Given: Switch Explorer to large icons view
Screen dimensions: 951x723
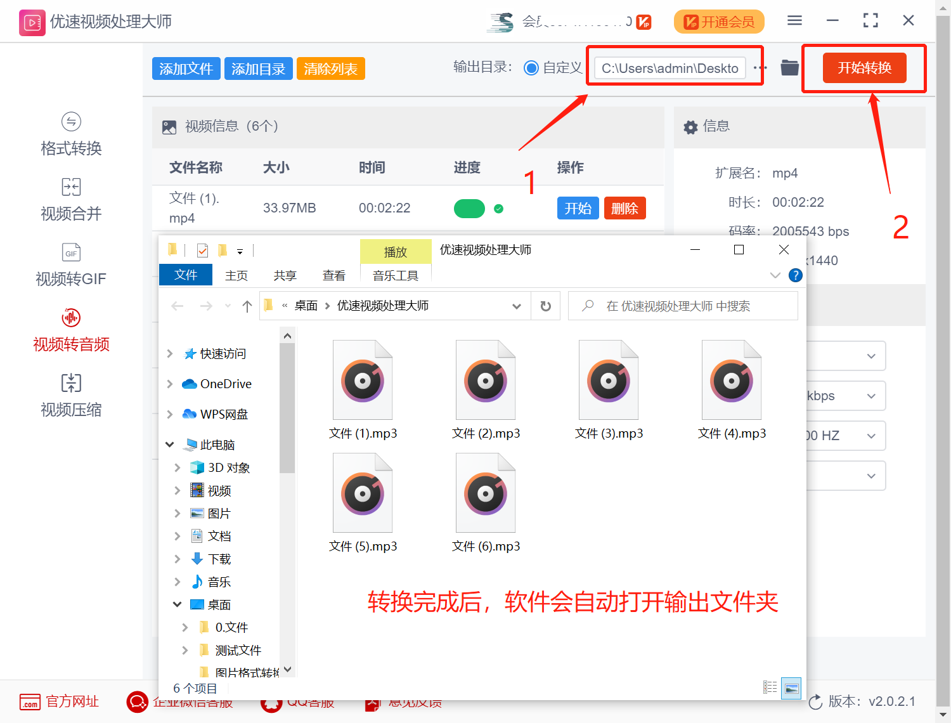Looking at the screenshot, I should pos(791,687).
